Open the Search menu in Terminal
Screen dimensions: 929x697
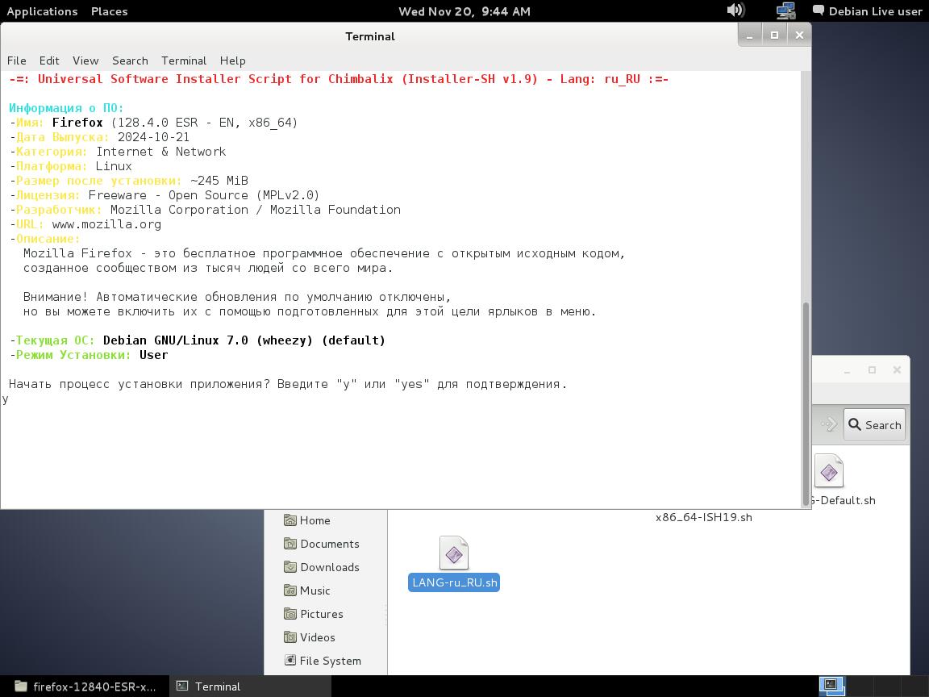(x=130, y=61)
